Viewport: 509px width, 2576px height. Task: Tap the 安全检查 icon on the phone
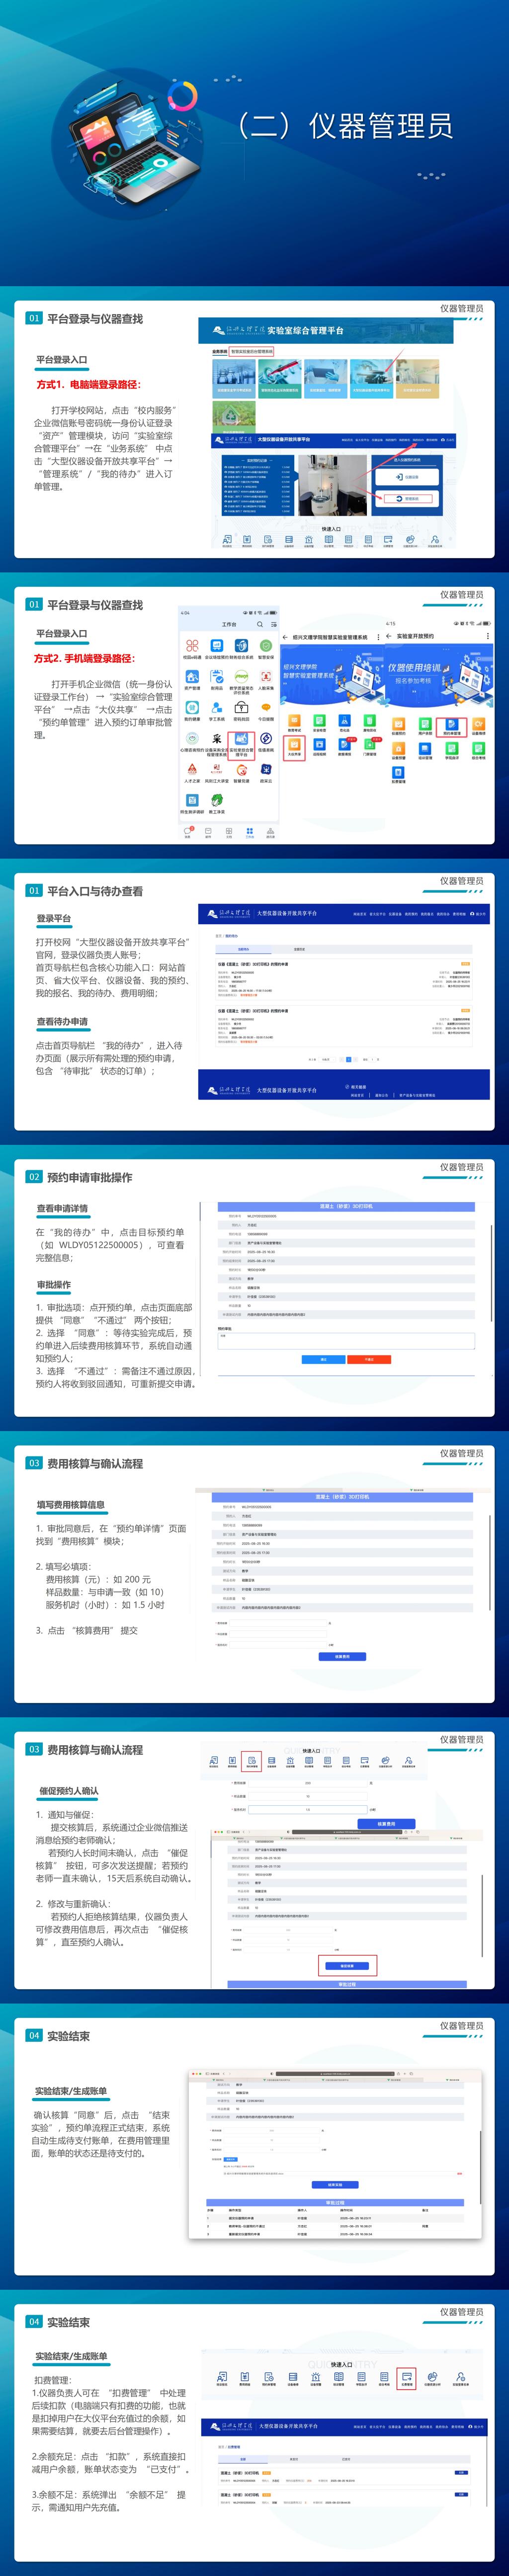tap(319, 722)
